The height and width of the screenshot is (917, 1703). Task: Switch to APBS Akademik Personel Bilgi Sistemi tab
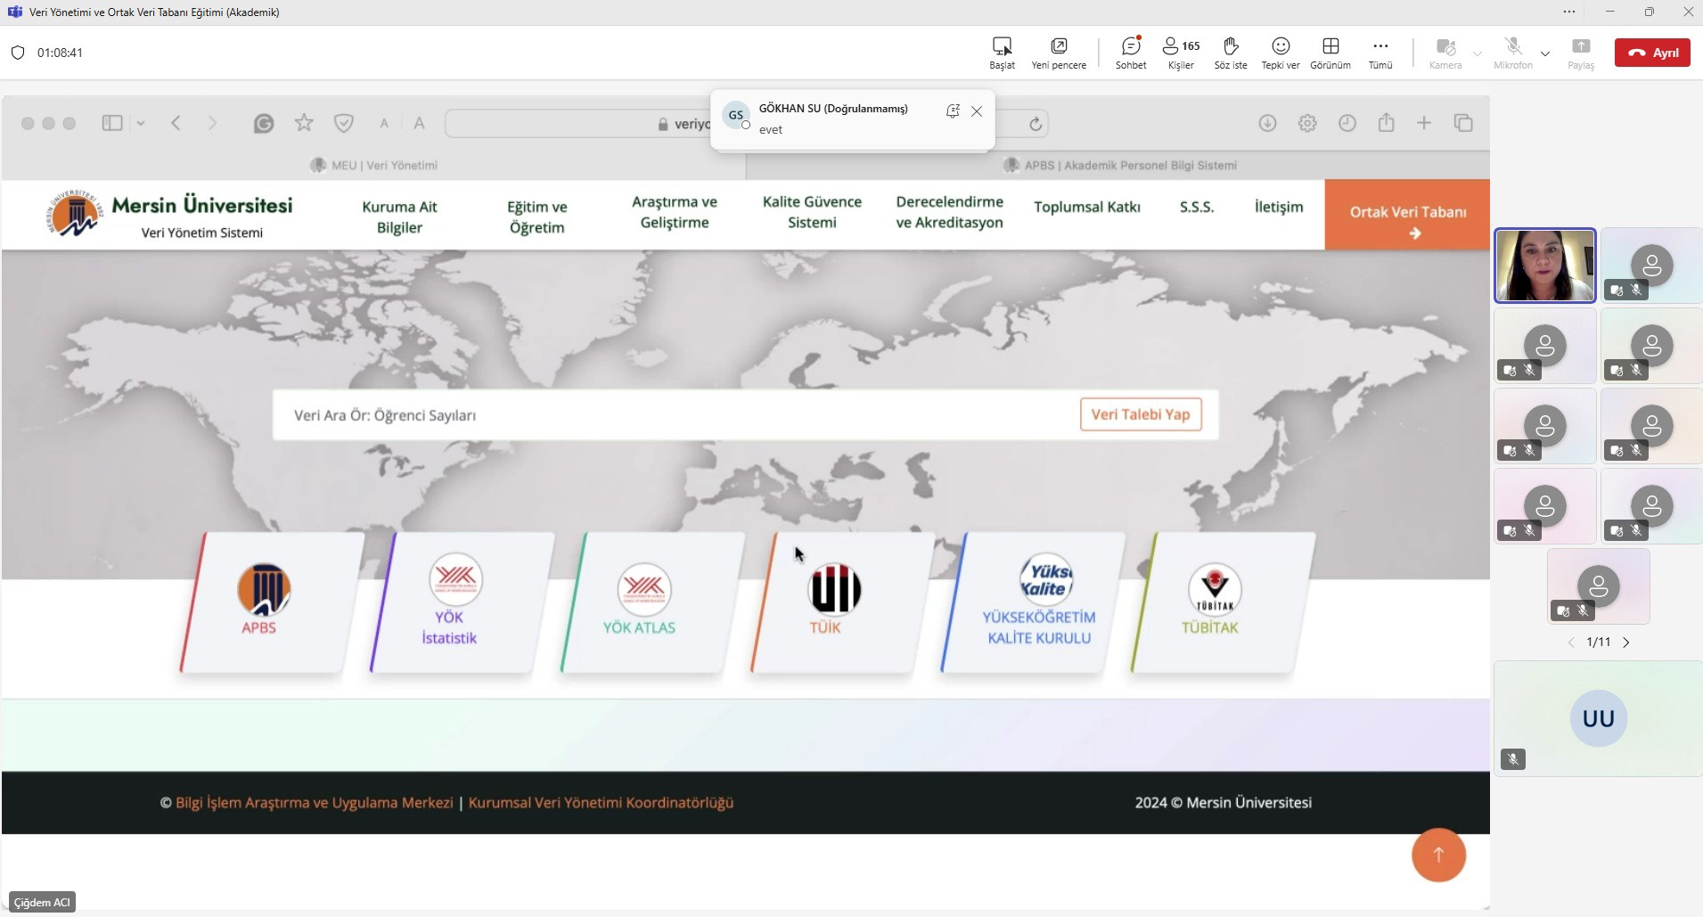(x=1119, y=165)
